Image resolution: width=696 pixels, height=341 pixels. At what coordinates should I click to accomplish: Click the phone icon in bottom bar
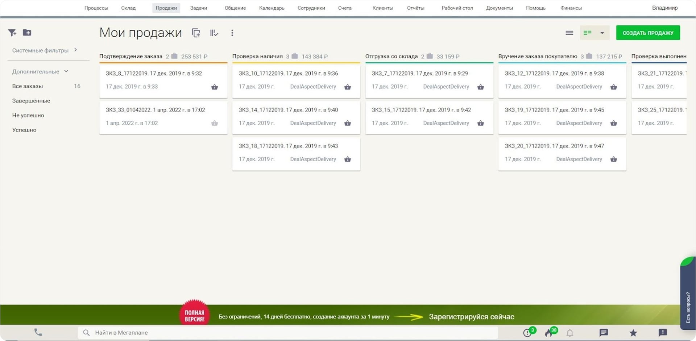click(x=38, y=332)
